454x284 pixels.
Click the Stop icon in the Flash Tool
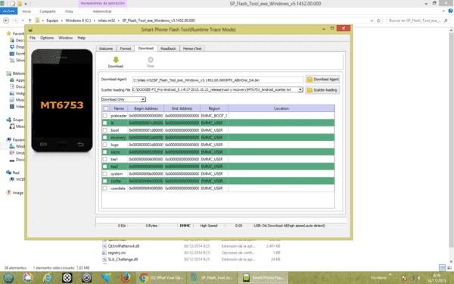151,60
